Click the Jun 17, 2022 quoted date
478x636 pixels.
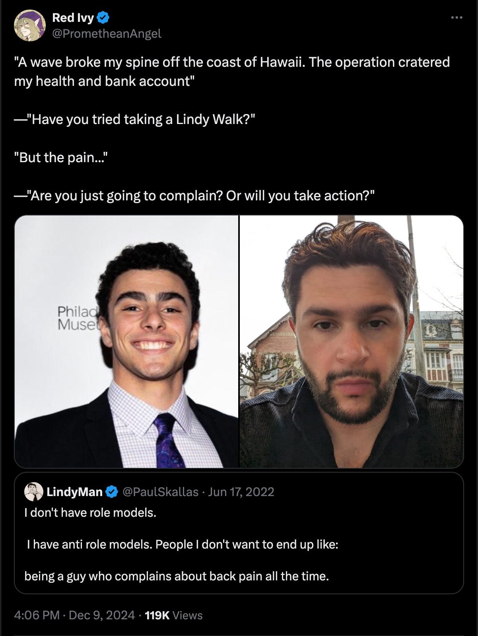(241, 492)
